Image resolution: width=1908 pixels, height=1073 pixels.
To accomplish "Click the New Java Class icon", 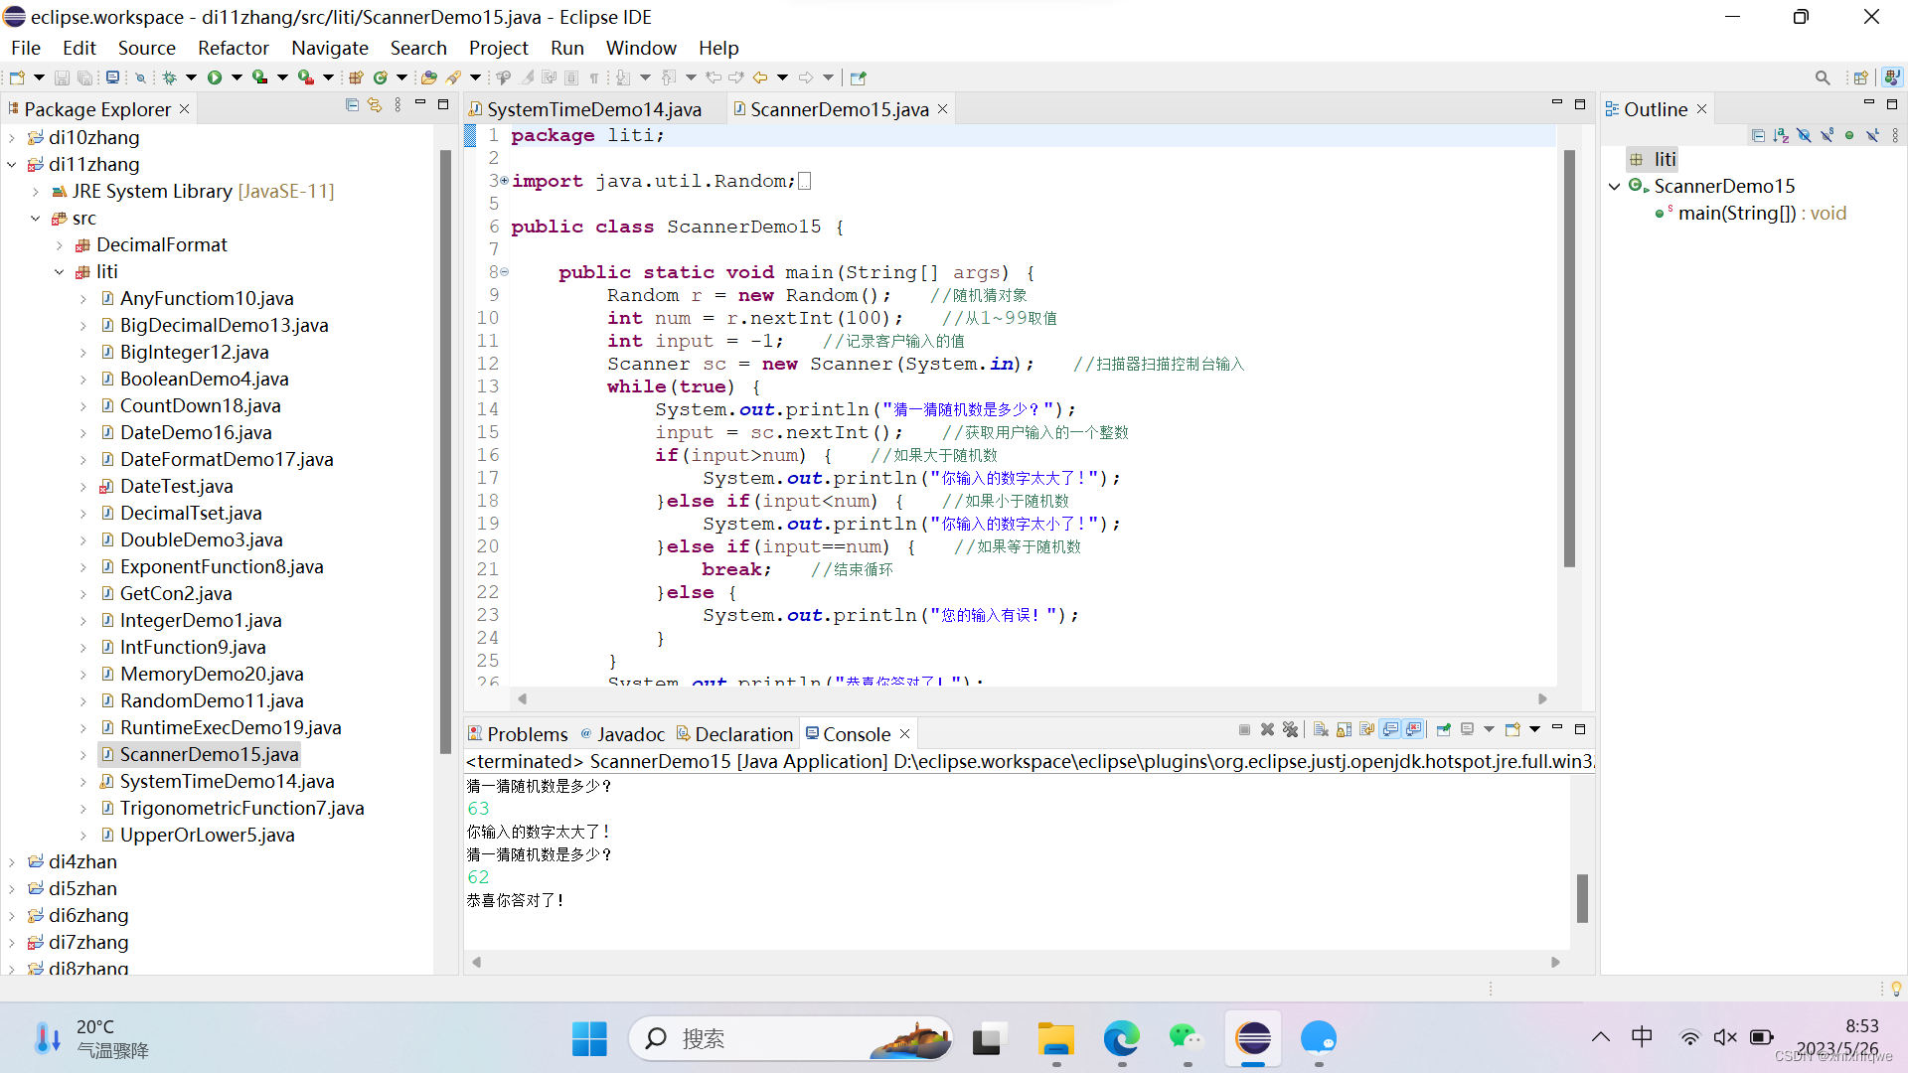I will (x=381, y=77).
